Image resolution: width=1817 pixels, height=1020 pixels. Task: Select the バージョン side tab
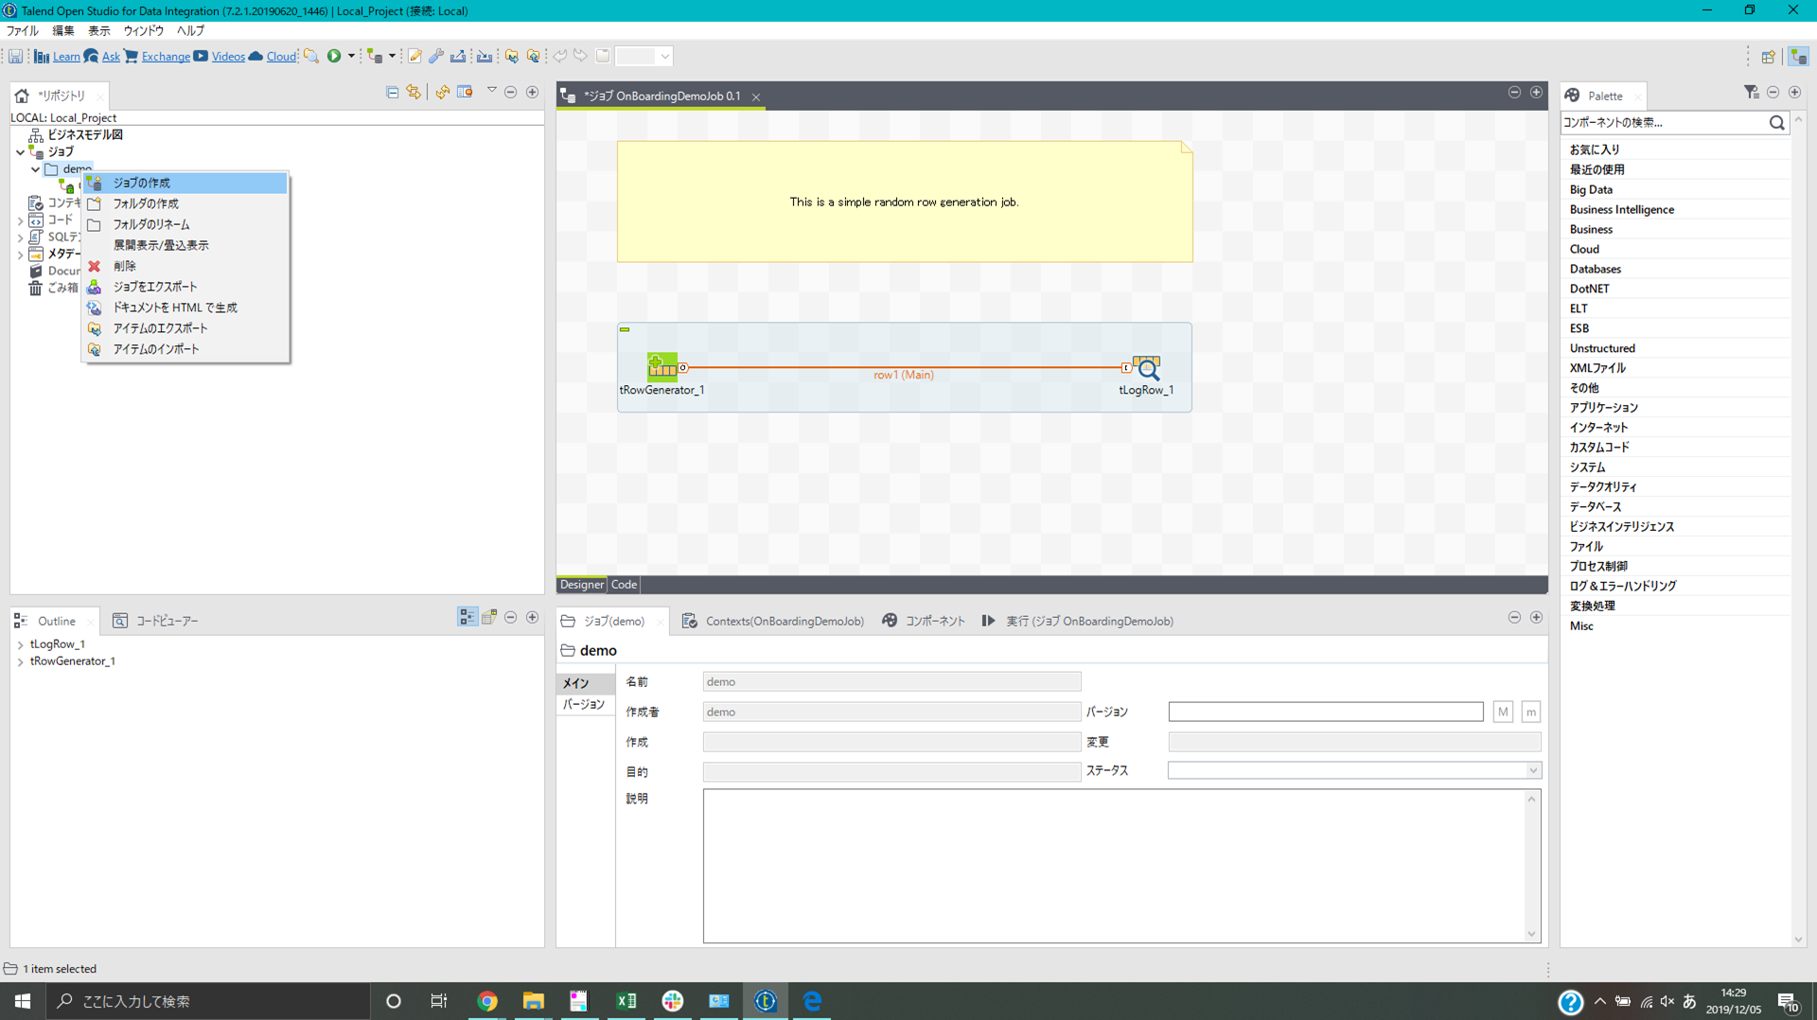coord(584,704)
